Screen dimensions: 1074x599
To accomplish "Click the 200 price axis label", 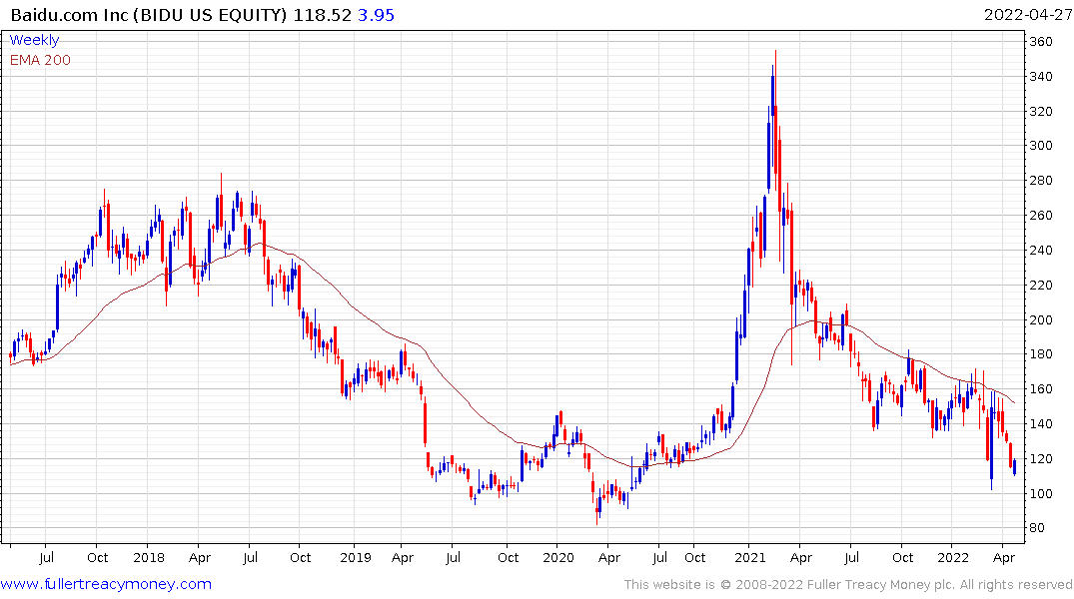I will [x=1040, y=319].
